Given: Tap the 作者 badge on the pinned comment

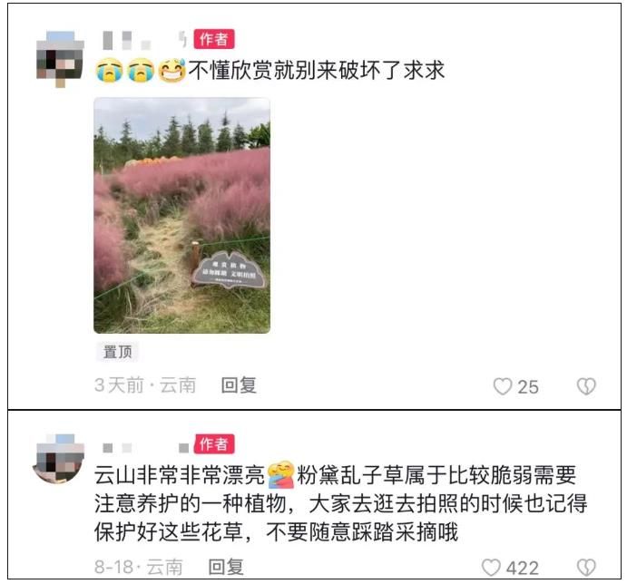Looking at the screenshot, I should coord(214,39).
